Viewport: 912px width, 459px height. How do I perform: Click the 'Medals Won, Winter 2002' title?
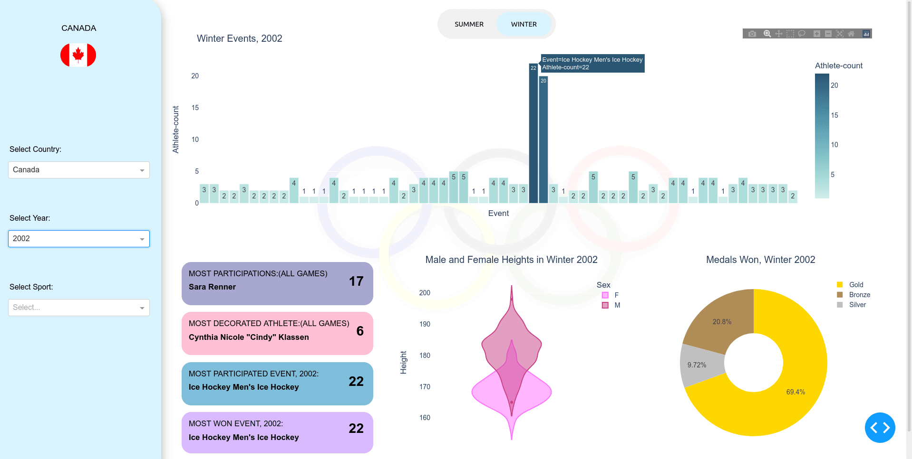(x=760, y=260)
